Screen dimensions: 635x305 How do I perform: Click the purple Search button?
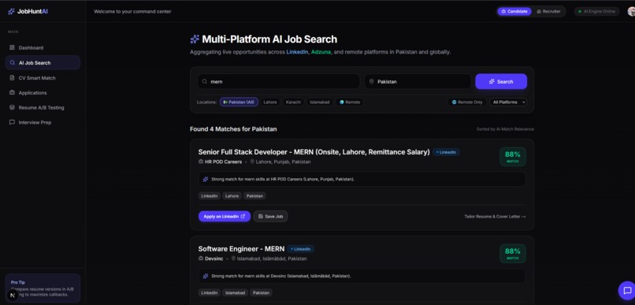pos(501,81)
